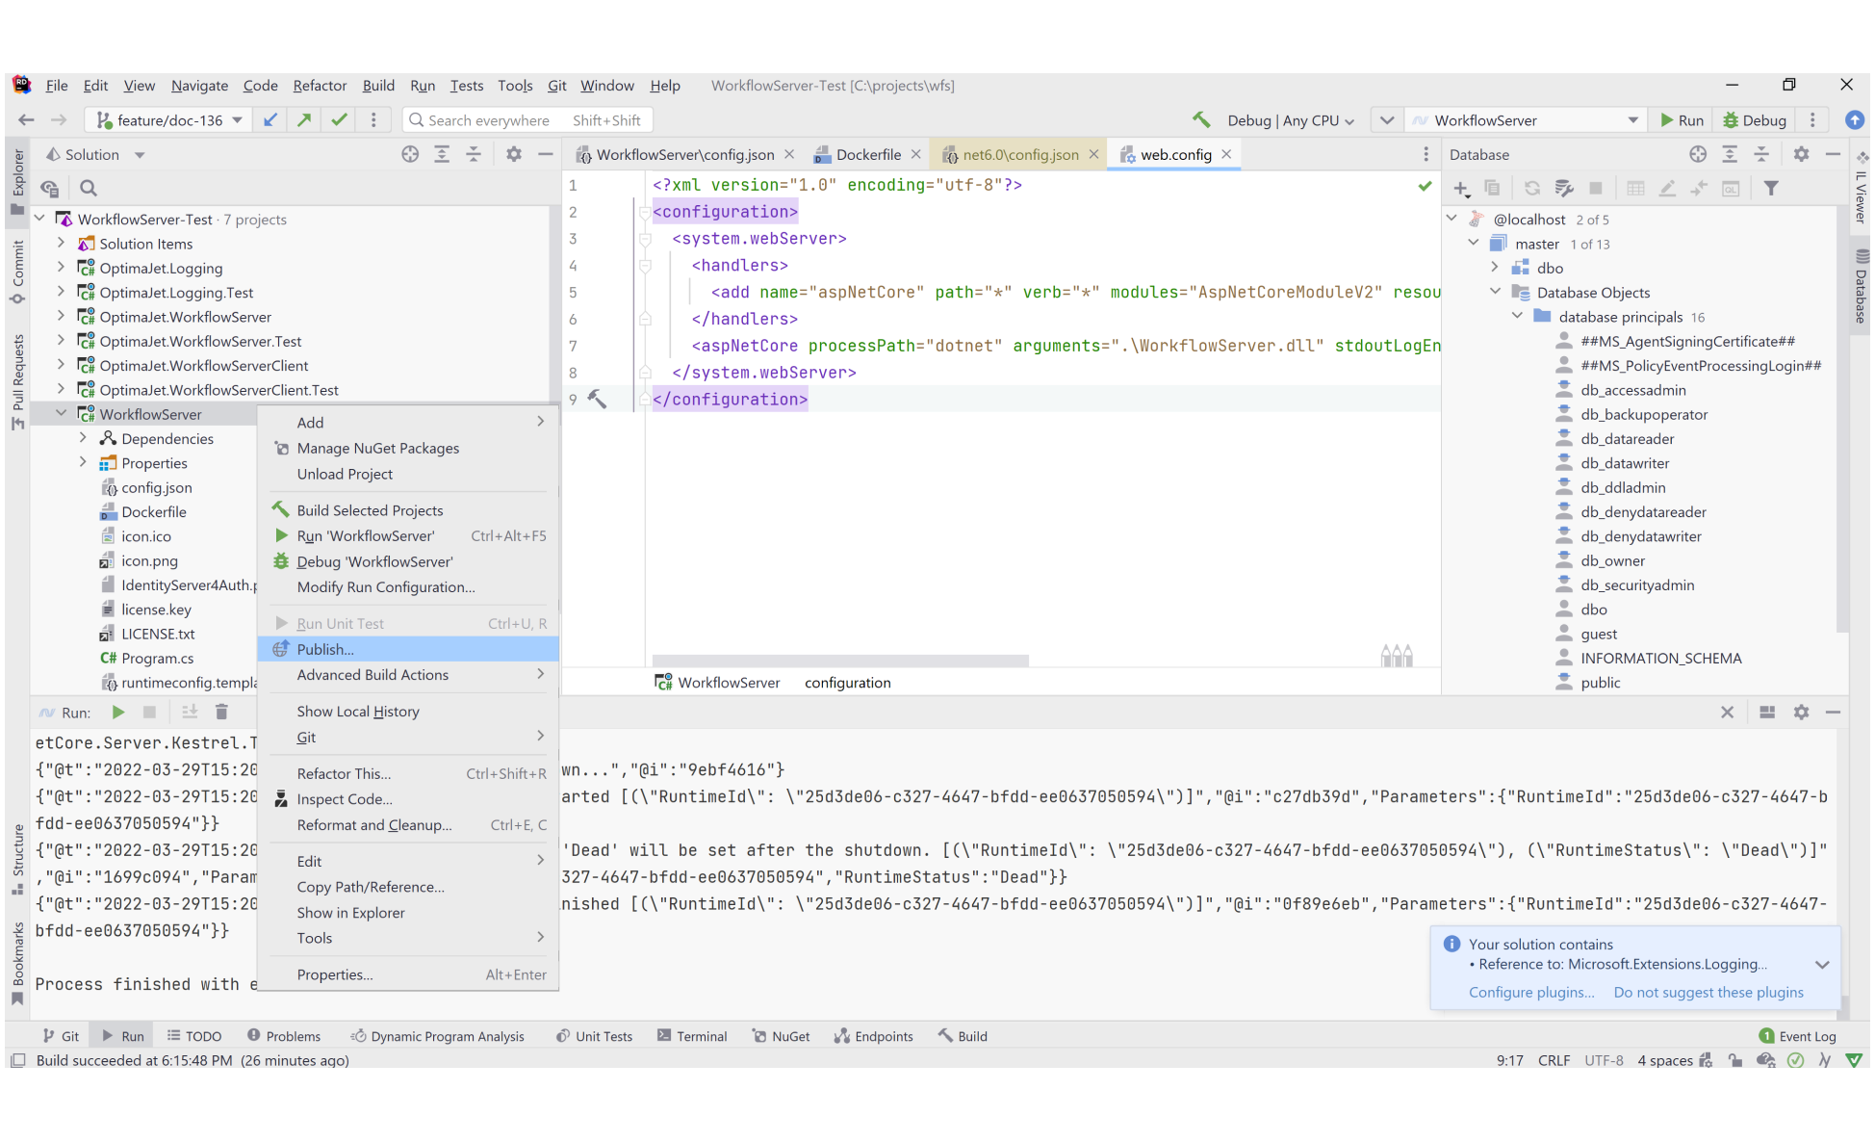Click the Git commit checkmark icon

pos(339,119)
